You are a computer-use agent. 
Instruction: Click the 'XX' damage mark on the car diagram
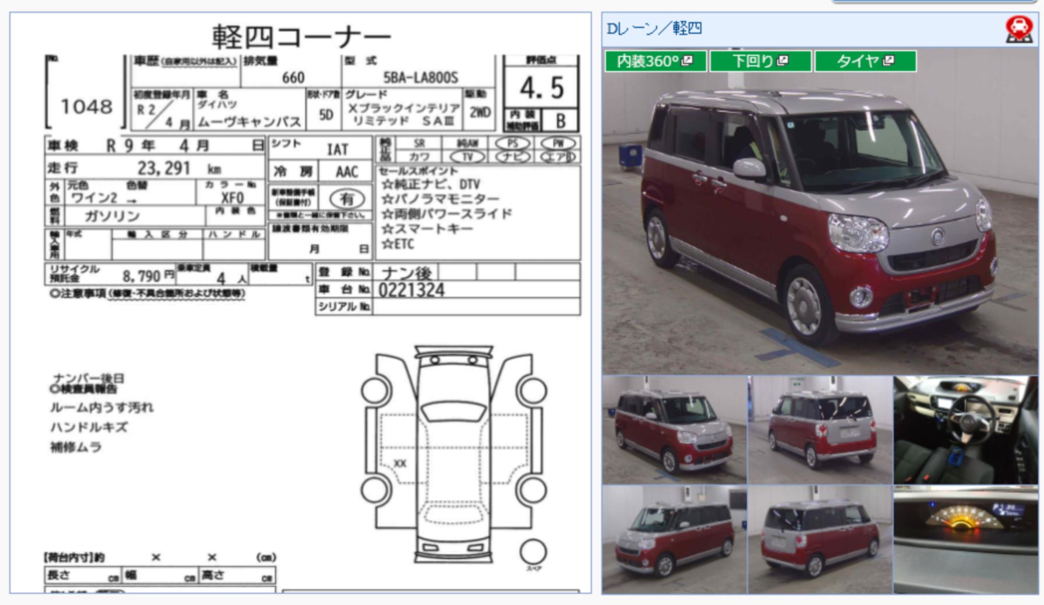pyautogui.click(x=400, y=463)
